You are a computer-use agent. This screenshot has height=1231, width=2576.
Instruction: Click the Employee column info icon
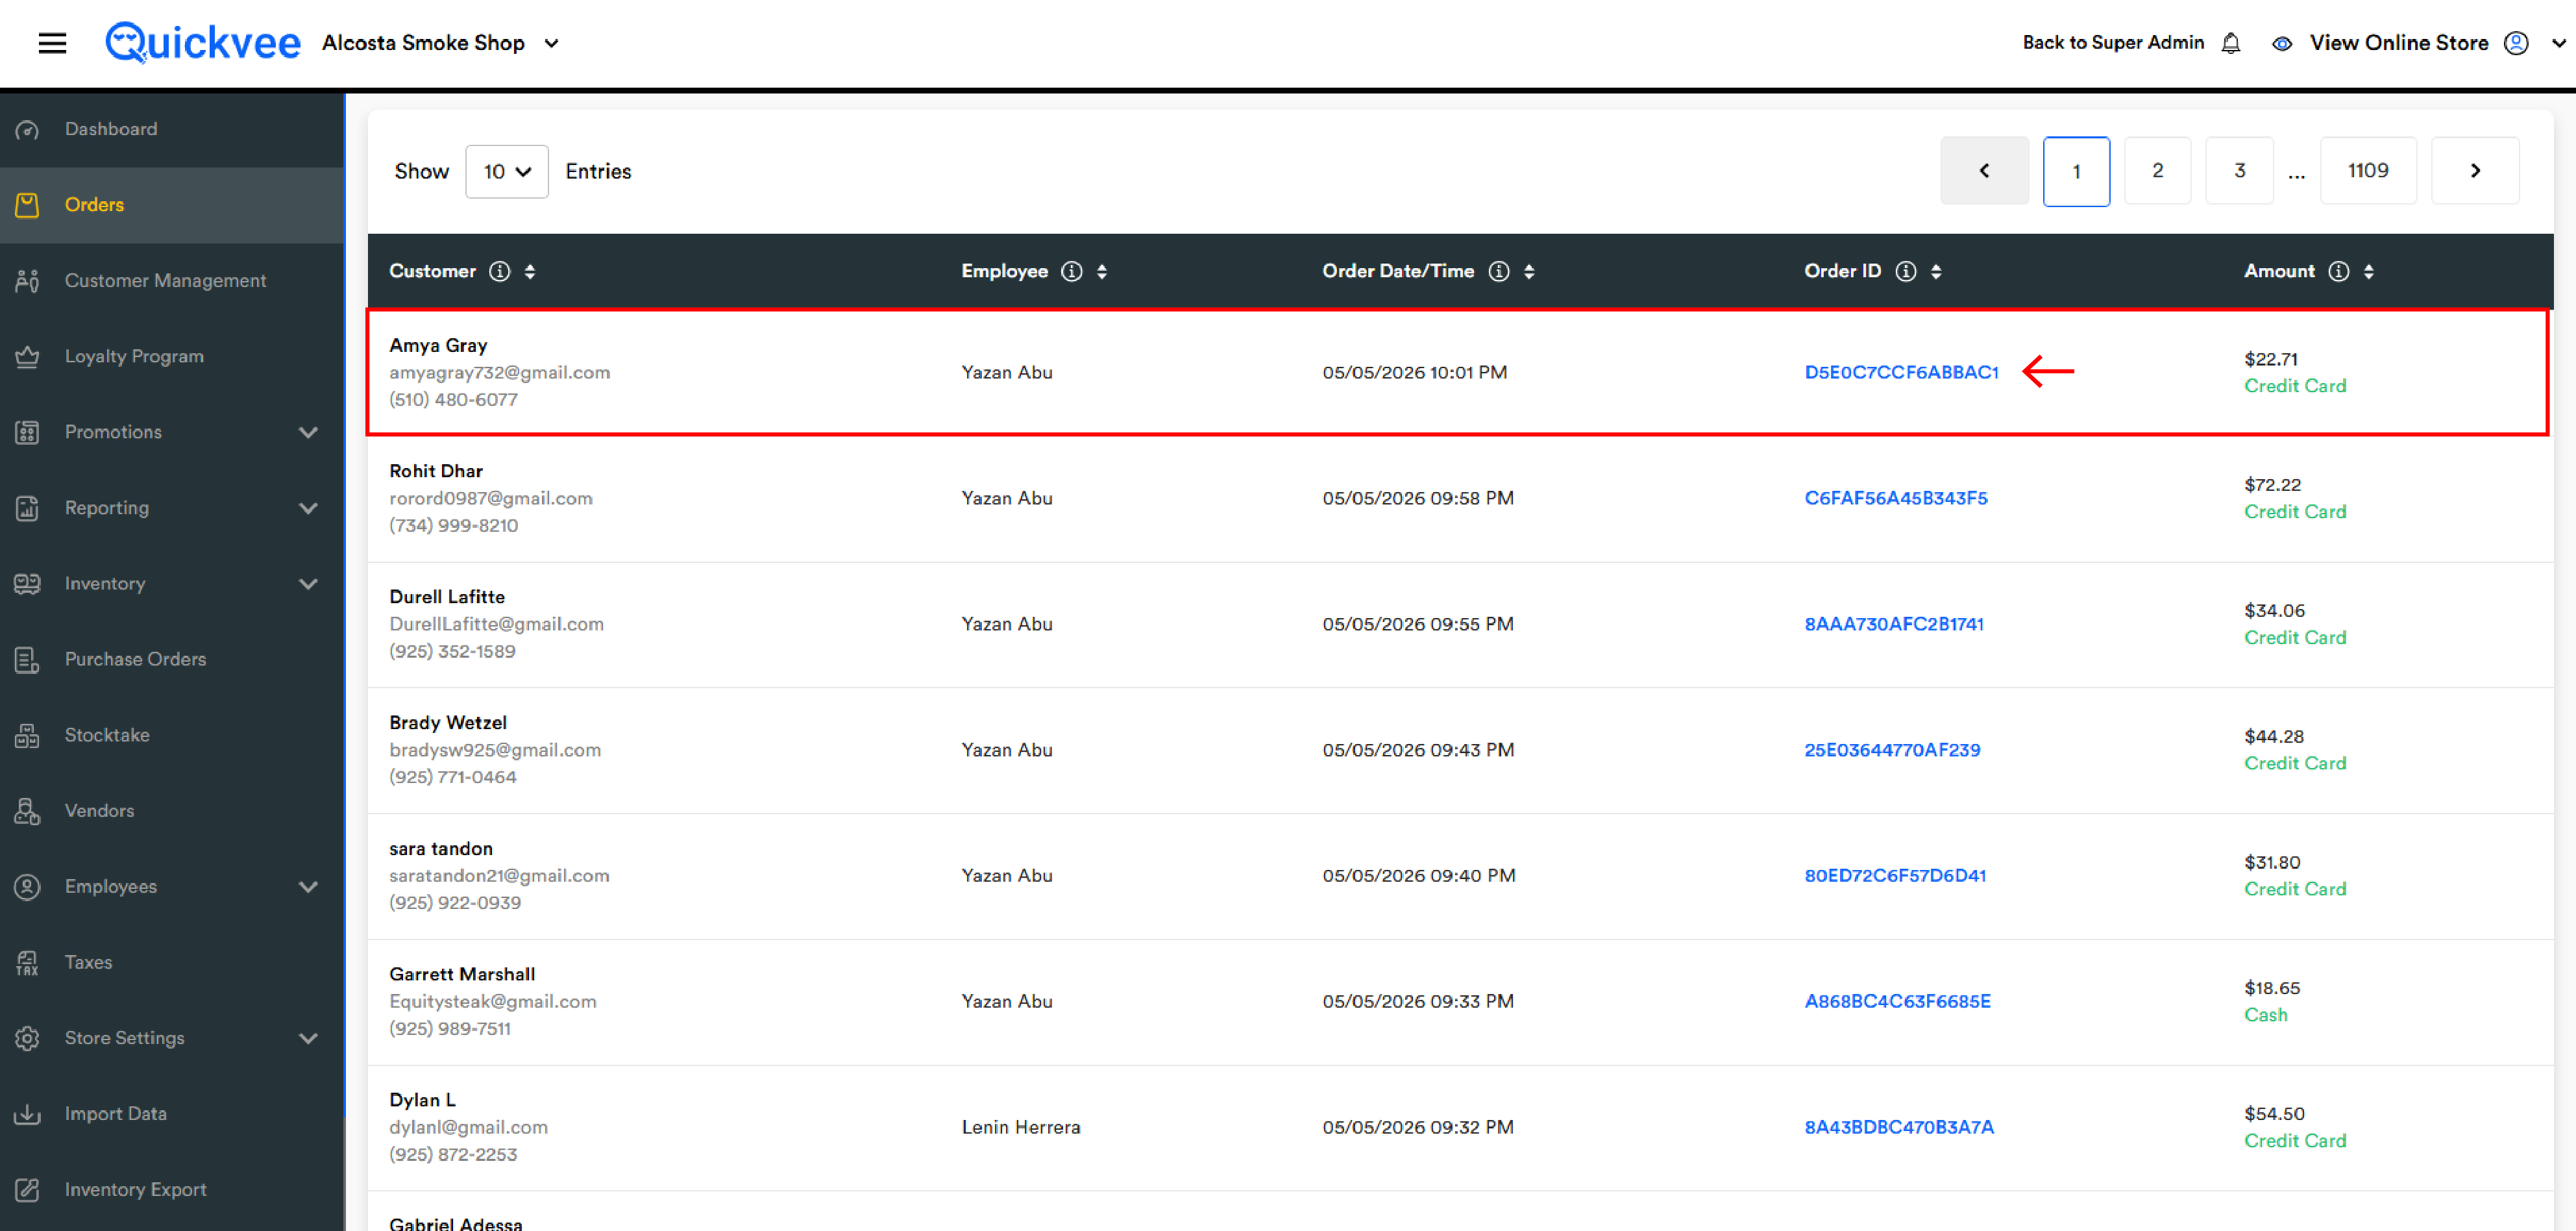1071,271
